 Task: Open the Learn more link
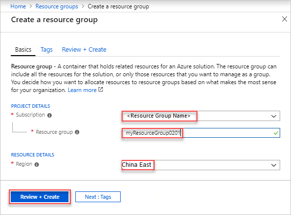click(82, 90)
